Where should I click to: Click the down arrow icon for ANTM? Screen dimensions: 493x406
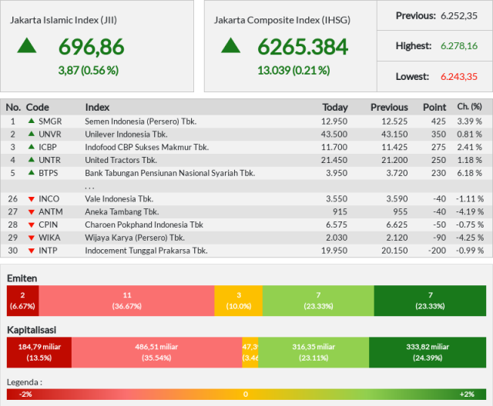(x=32, y=212)
